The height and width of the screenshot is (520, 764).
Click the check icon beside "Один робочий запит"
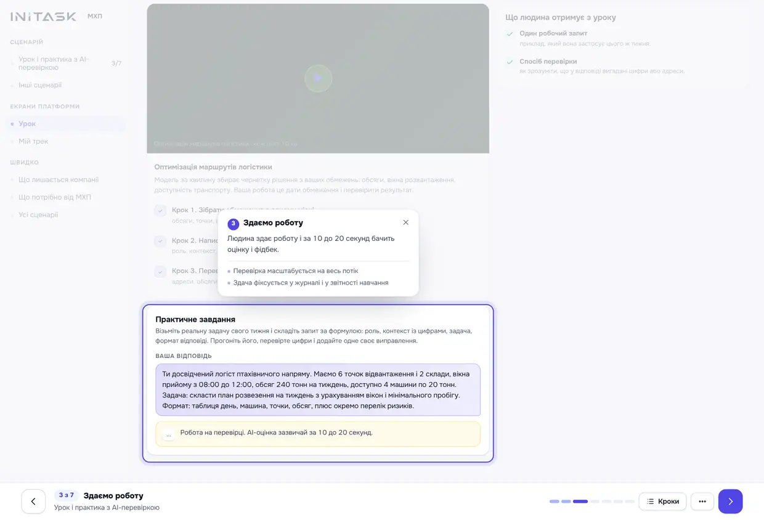(x=510, y=34)
